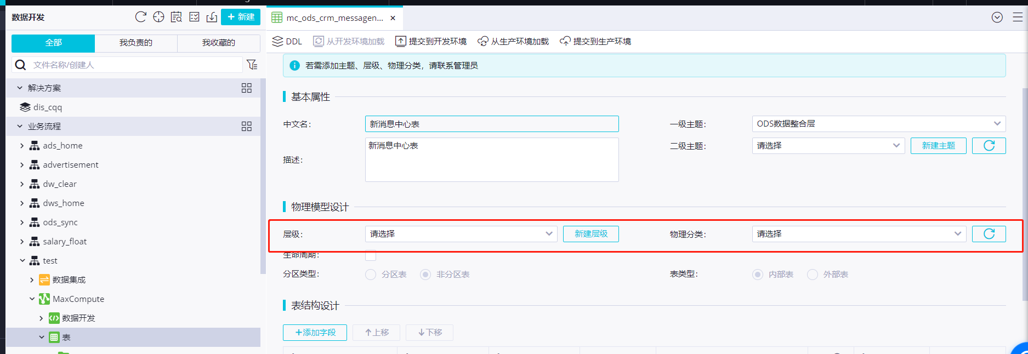Click the 描述 text area
This screenshot has height=354, width=1028.
pos(492,159)
